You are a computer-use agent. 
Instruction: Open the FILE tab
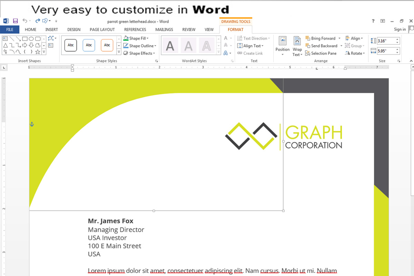[x=10, y=30]
